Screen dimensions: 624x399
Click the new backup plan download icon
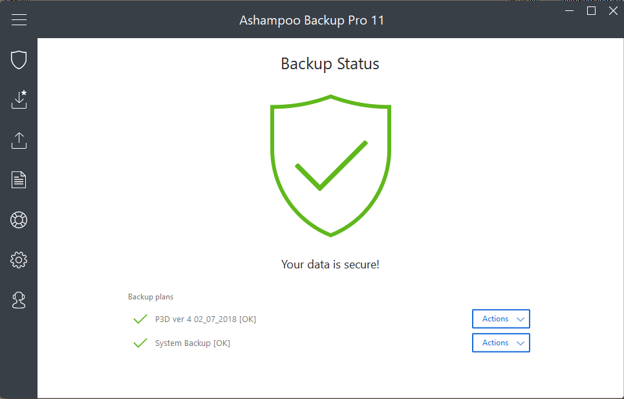coord(19,100)
